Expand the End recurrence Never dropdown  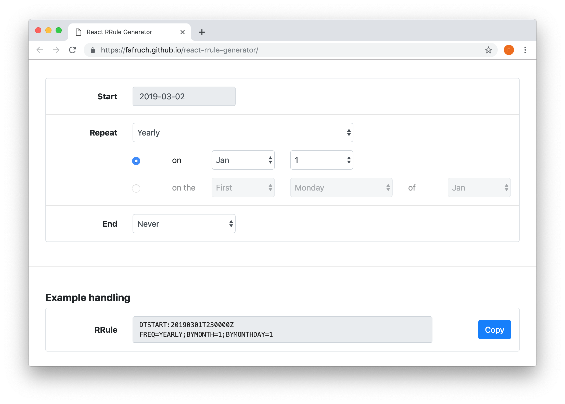(x=184, y=224)
